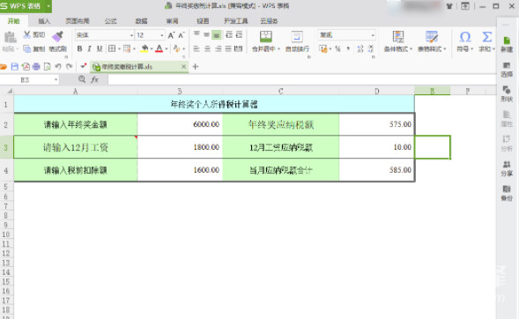Cut selection with the scissors icon
519x319 pixels.
pos(26,34)
